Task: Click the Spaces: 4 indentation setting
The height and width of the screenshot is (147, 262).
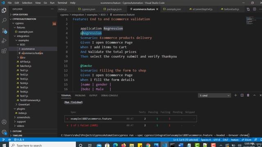Action: (x=206, y=140)
